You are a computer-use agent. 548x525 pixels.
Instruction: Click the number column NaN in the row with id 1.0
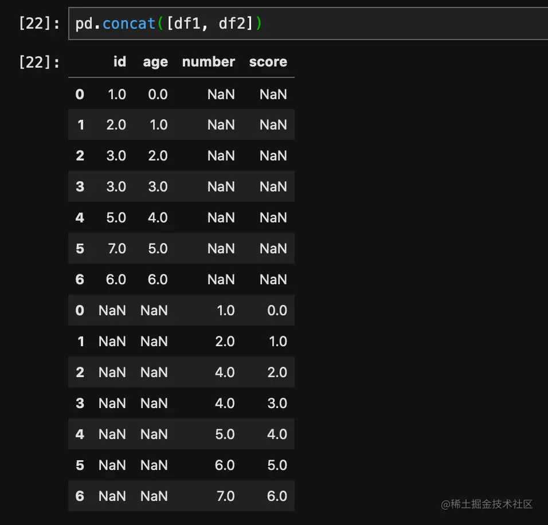point(221,94)
